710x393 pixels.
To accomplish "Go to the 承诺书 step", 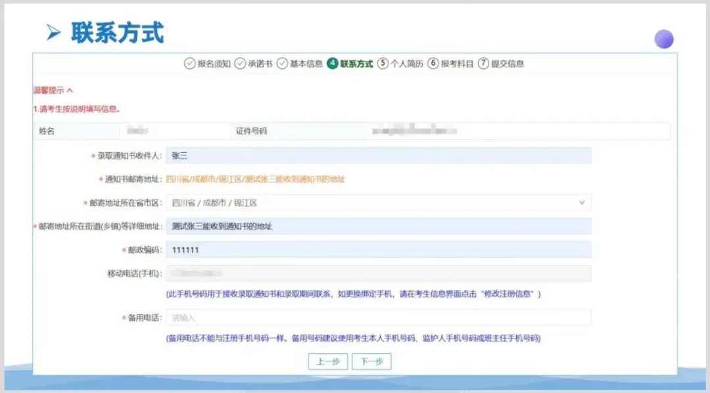I will [260, 64].
